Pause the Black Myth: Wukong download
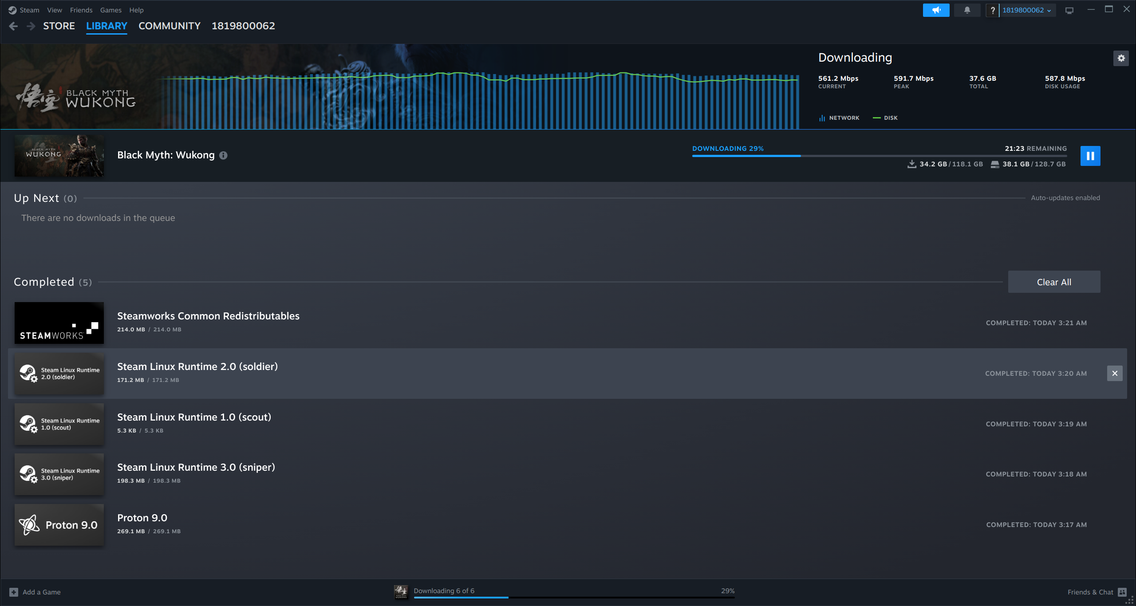This screenshot has height=606, width=1136. (x=1090, y=156)
